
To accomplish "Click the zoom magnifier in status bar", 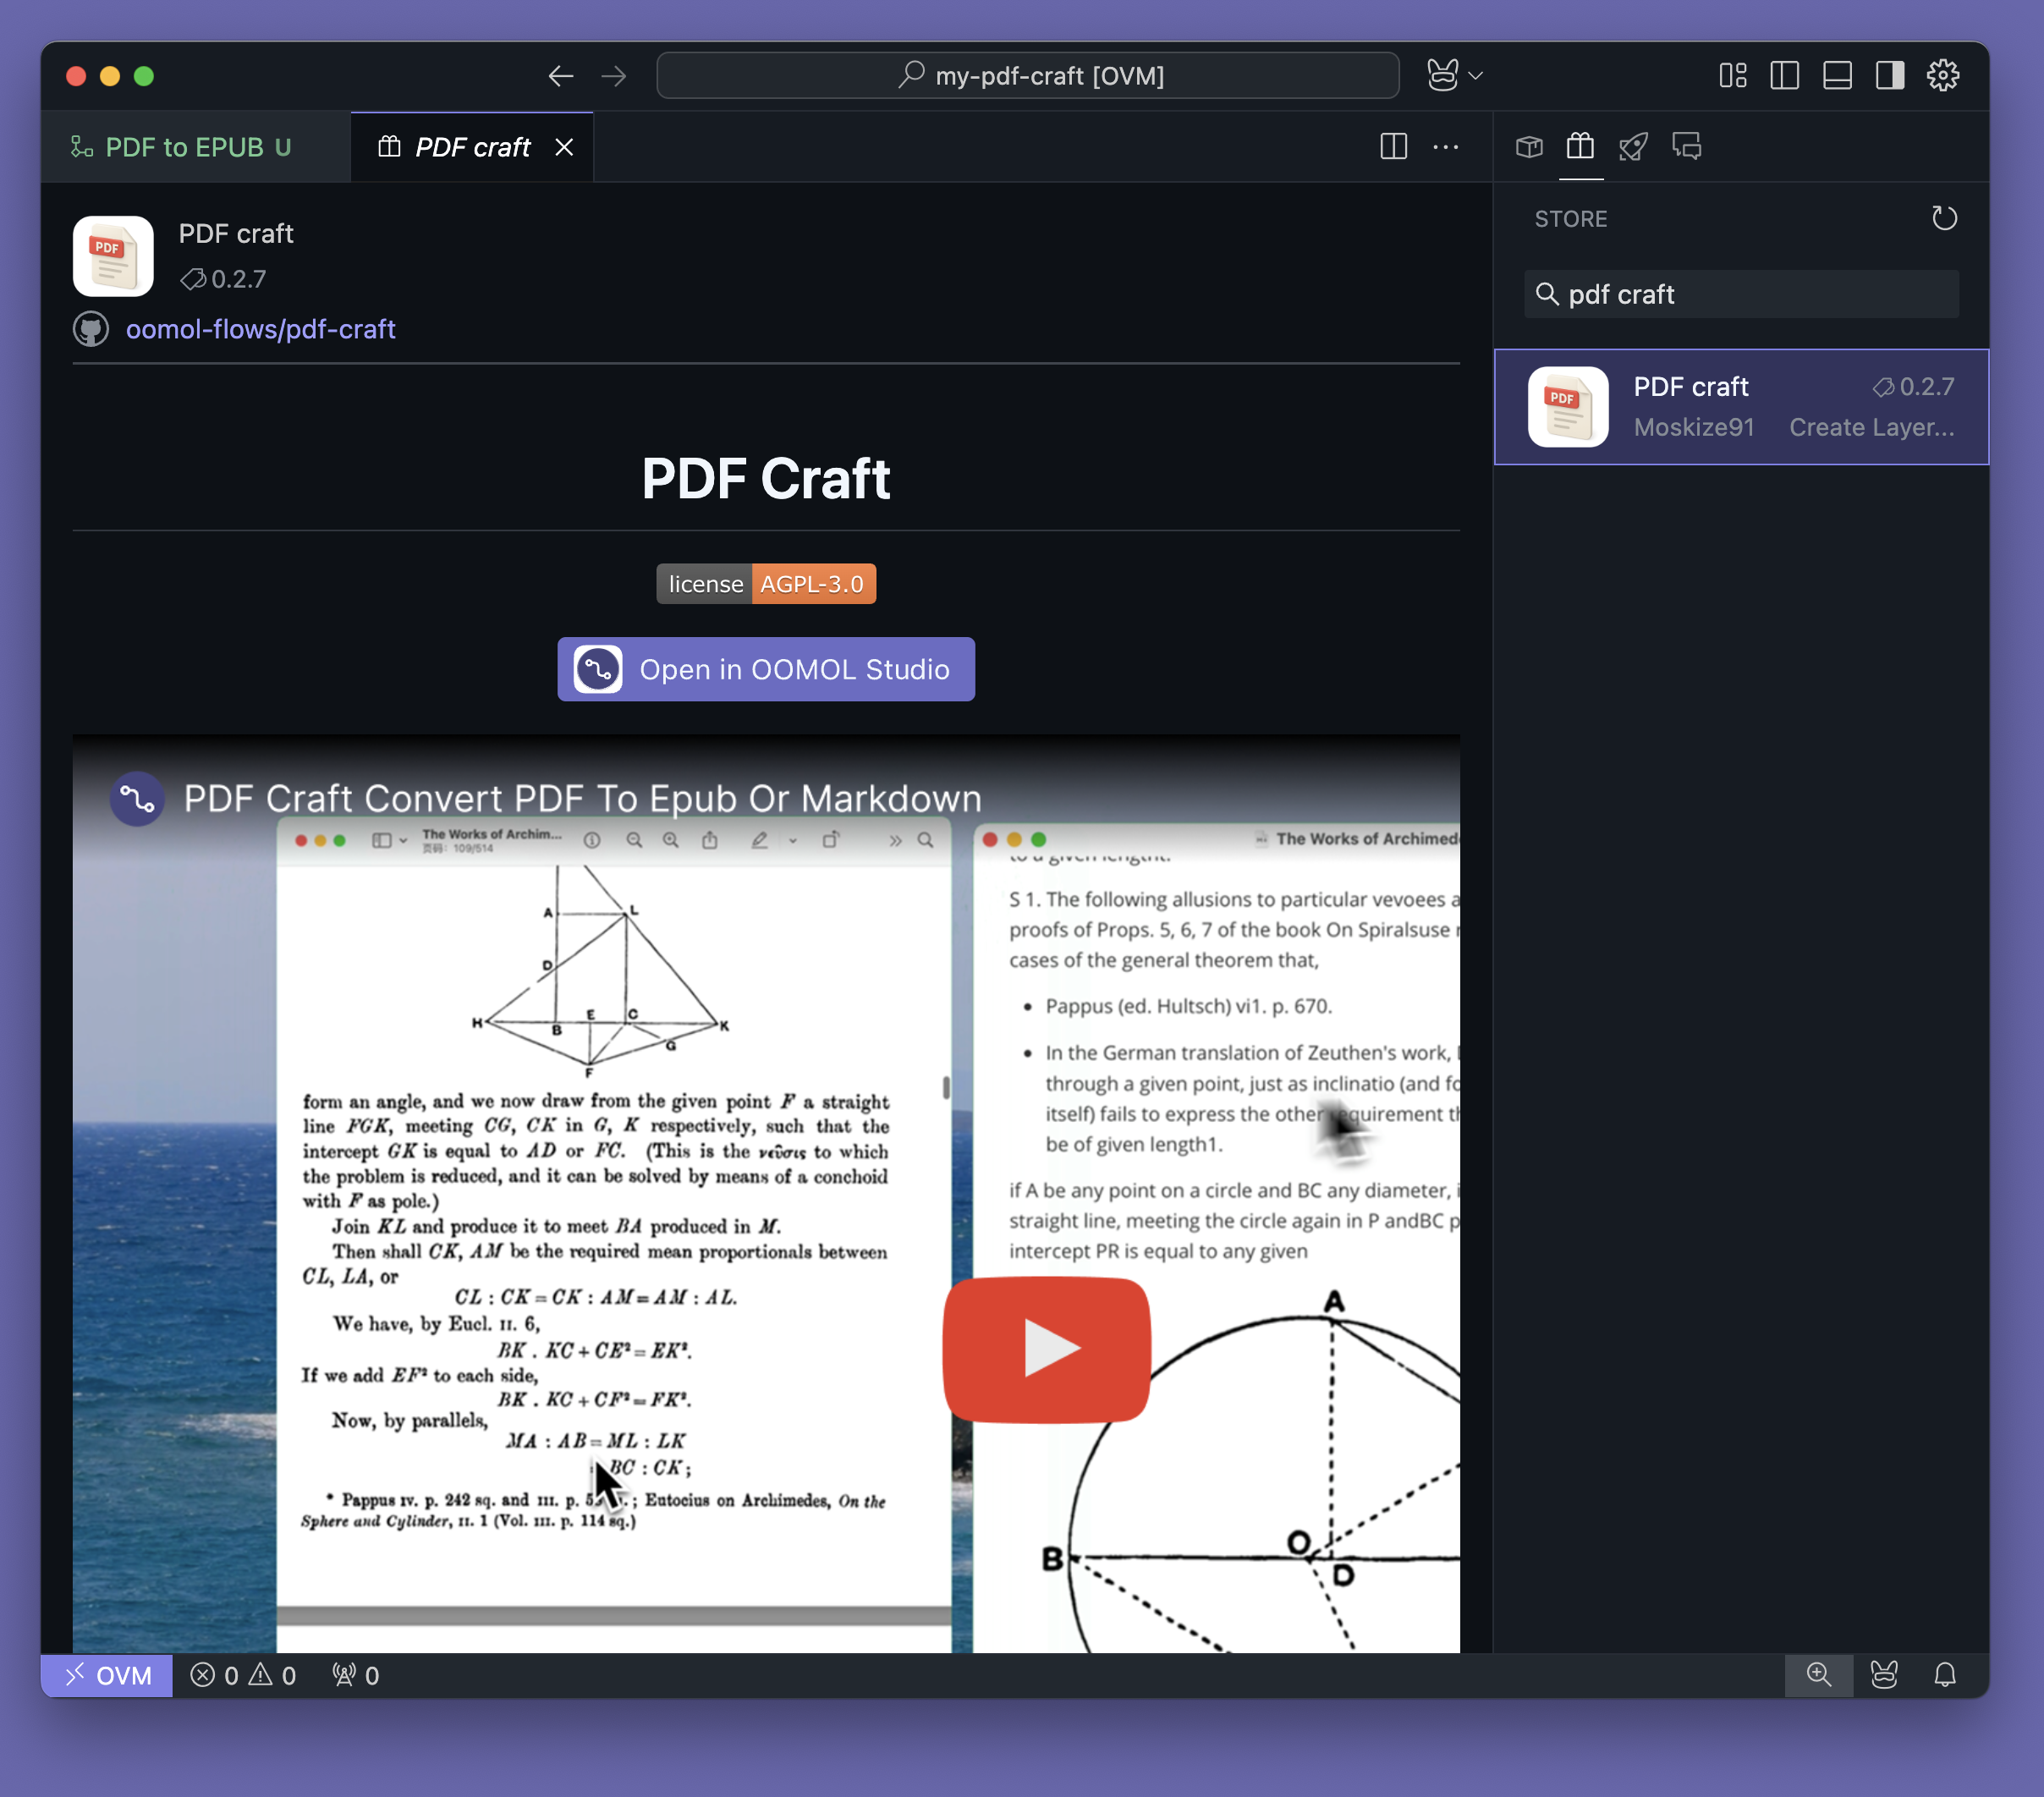I will point(1818,1674).
